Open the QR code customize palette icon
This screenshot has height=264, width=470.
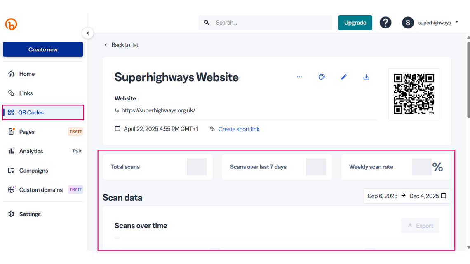click(322, 77)
